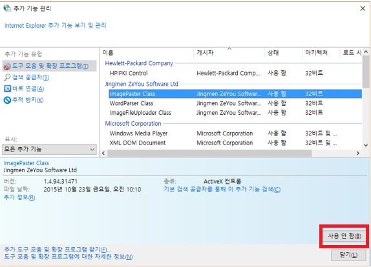Click the horizontal scrollbar right arrow
Screen dimensions: 371x267
(358, 153)
